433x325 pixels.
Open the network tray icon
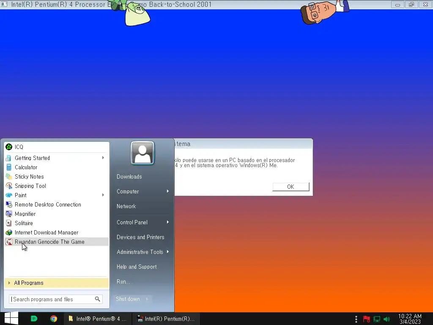[x=377, y=319]
